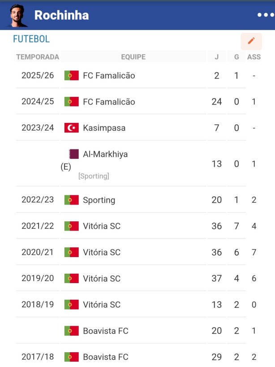Tap the Portugal flag in 2025/26 row
Image resolution: width=275 pixels, height=367 pixels.
[72, 75]
